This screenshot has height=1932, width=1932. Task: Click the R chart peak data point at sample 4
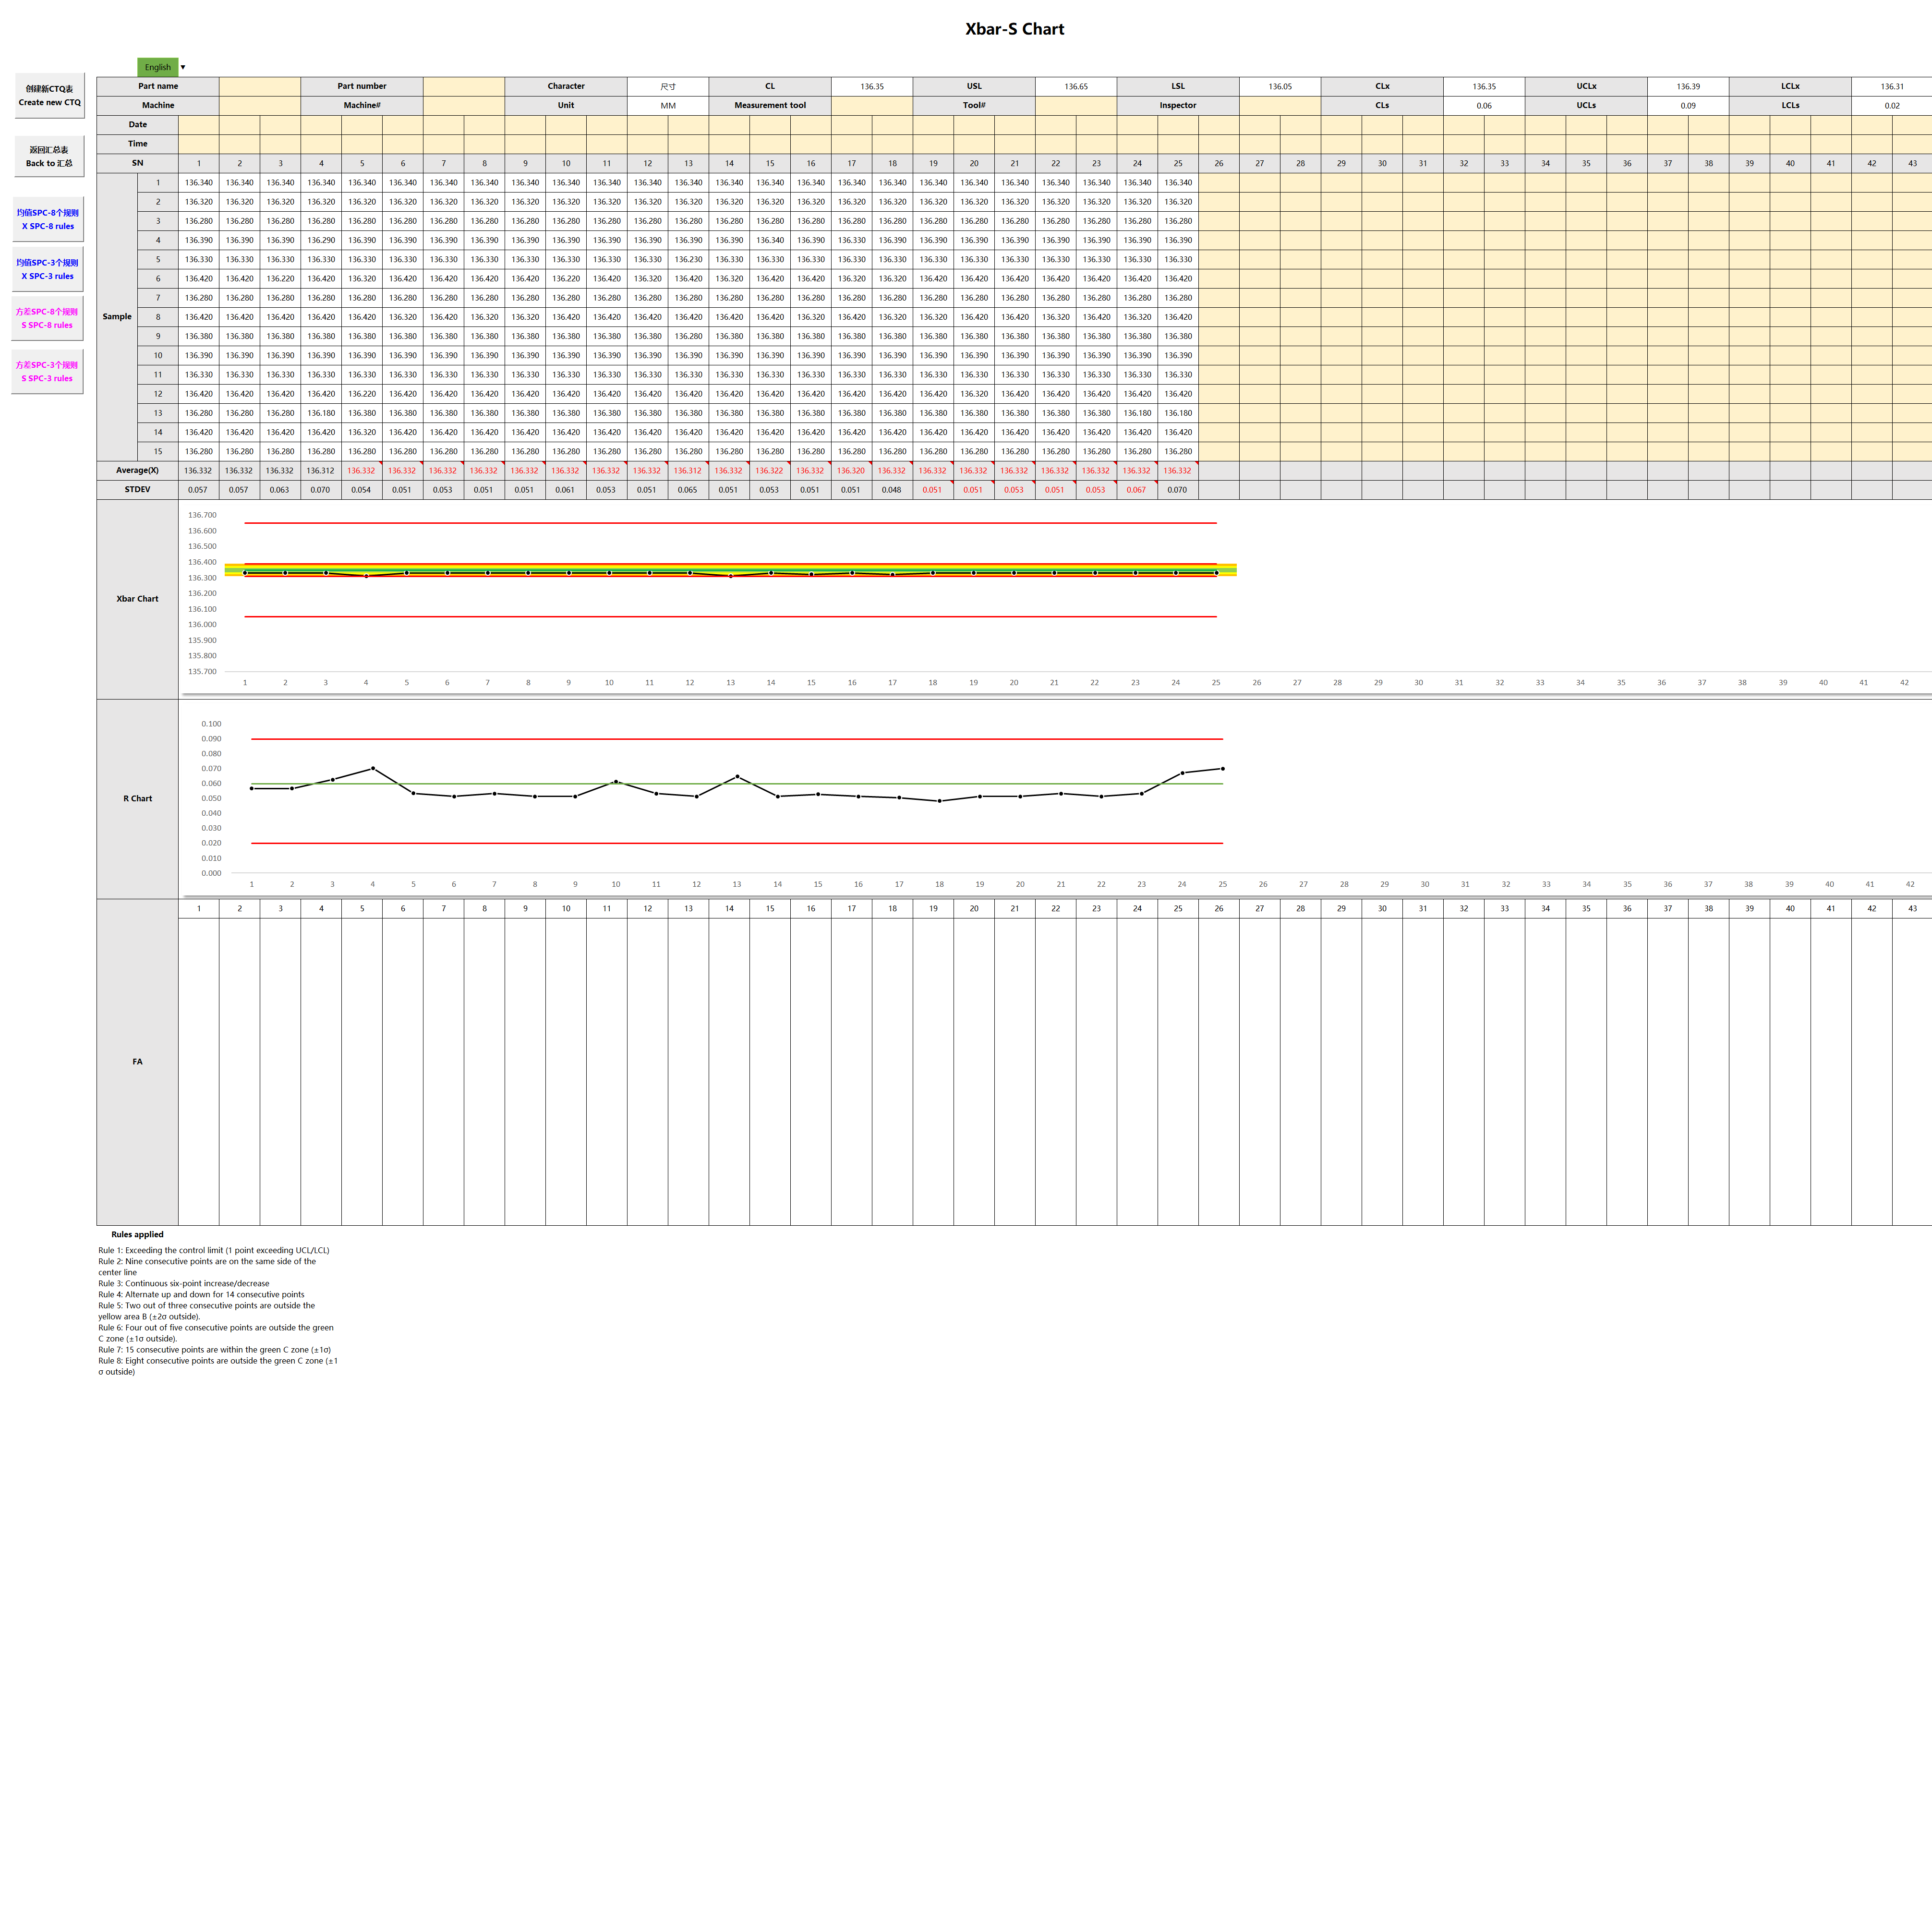pyautogui.click(x=373, y=768)
